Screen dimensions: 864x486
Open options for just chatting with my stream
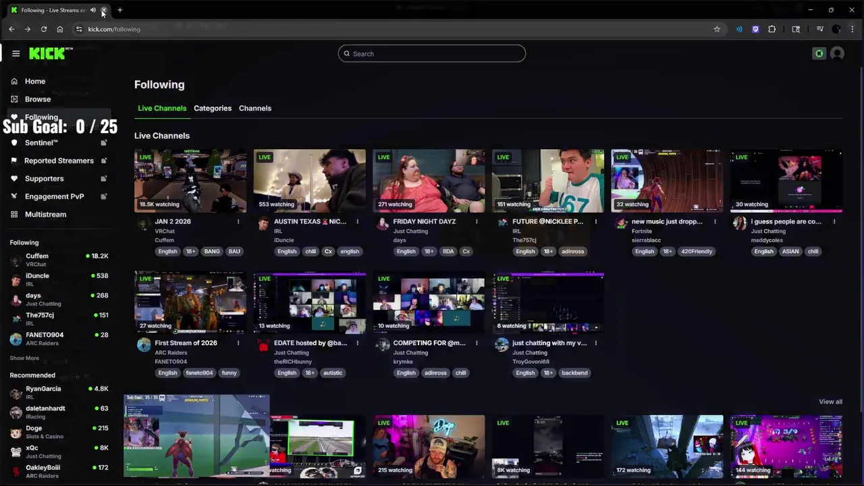click(x=596, y=343)
